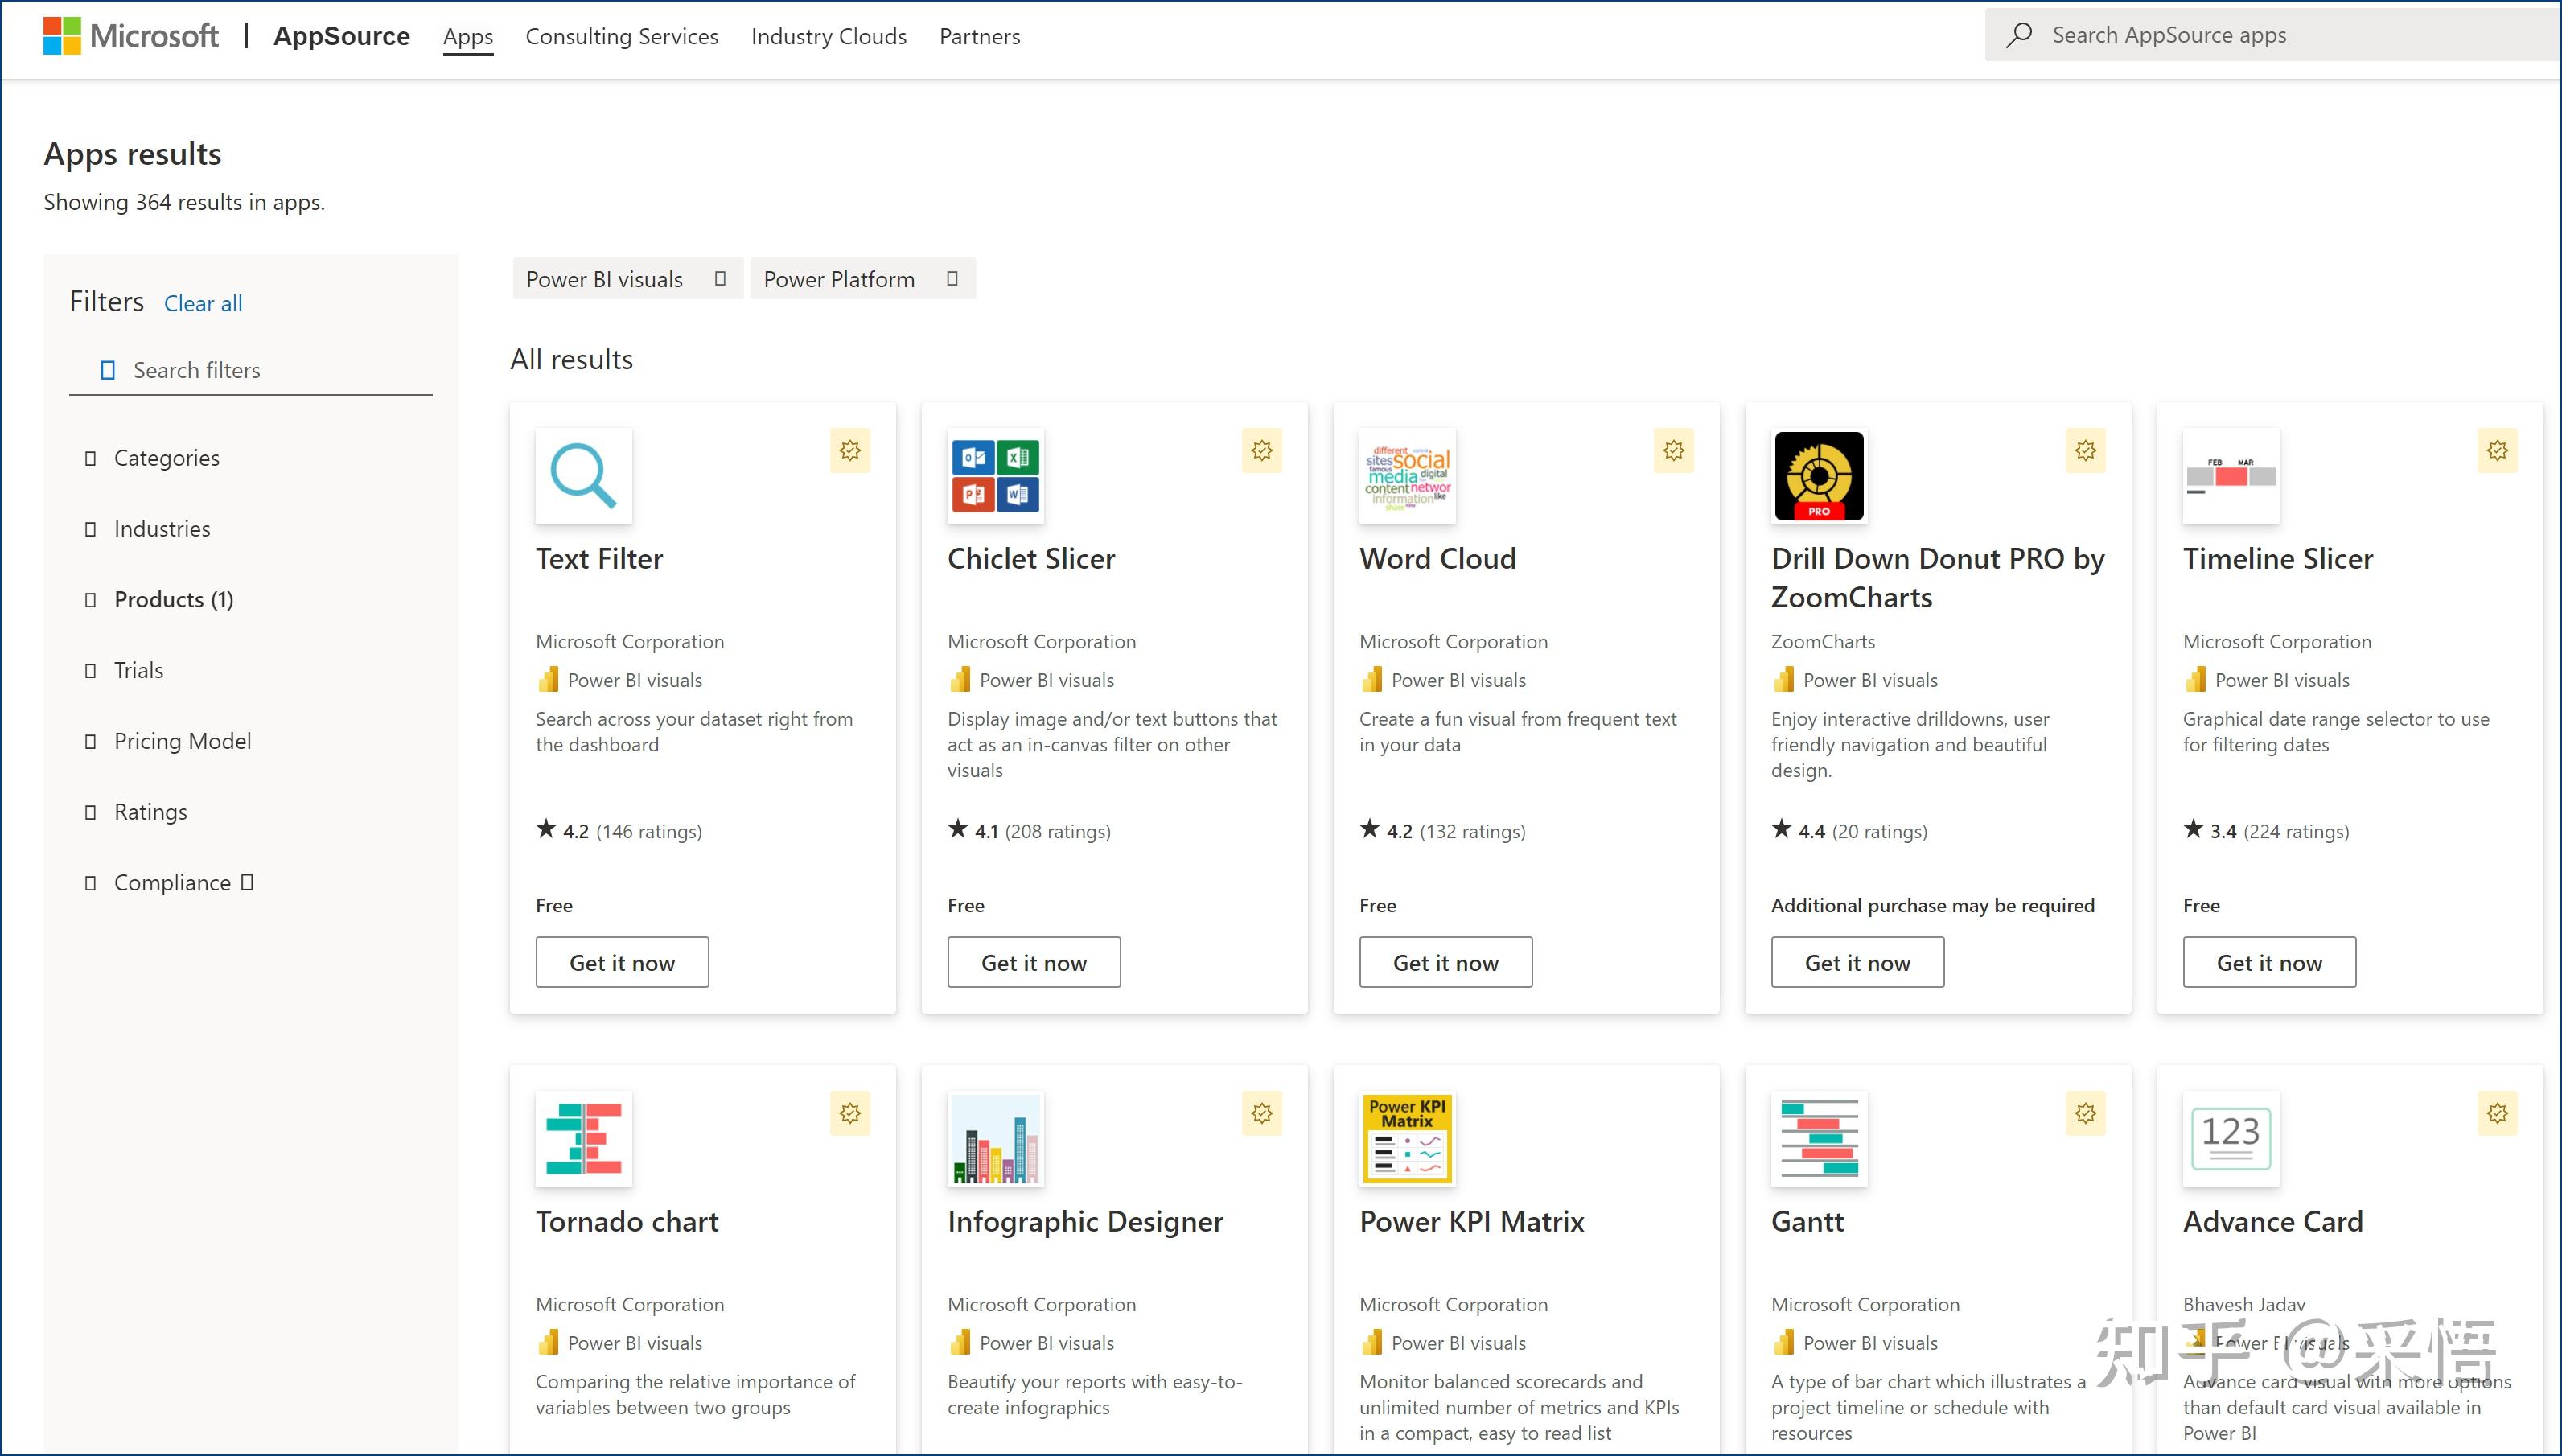Viewport: 2562px width, 1456px height.
Task: Click Get it now for Word Cloud
Action: pos(1446,963)
